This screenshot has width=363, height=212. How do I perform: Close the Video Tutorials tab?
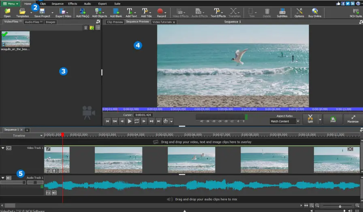[x=174, y=22]
